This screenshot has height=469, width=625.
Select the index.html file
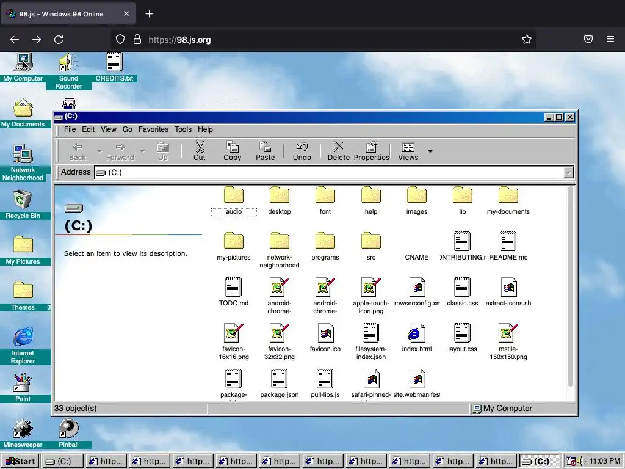[416, 338]
